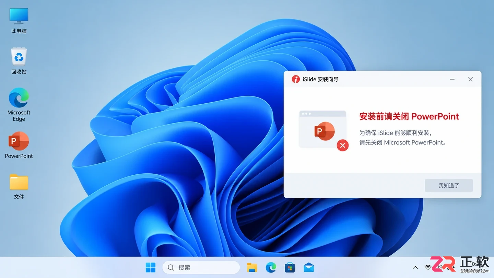Minimize the iSlide 安装向导 window
The width and height of the screenshot is (494, 278).
(x=452, y=79)
